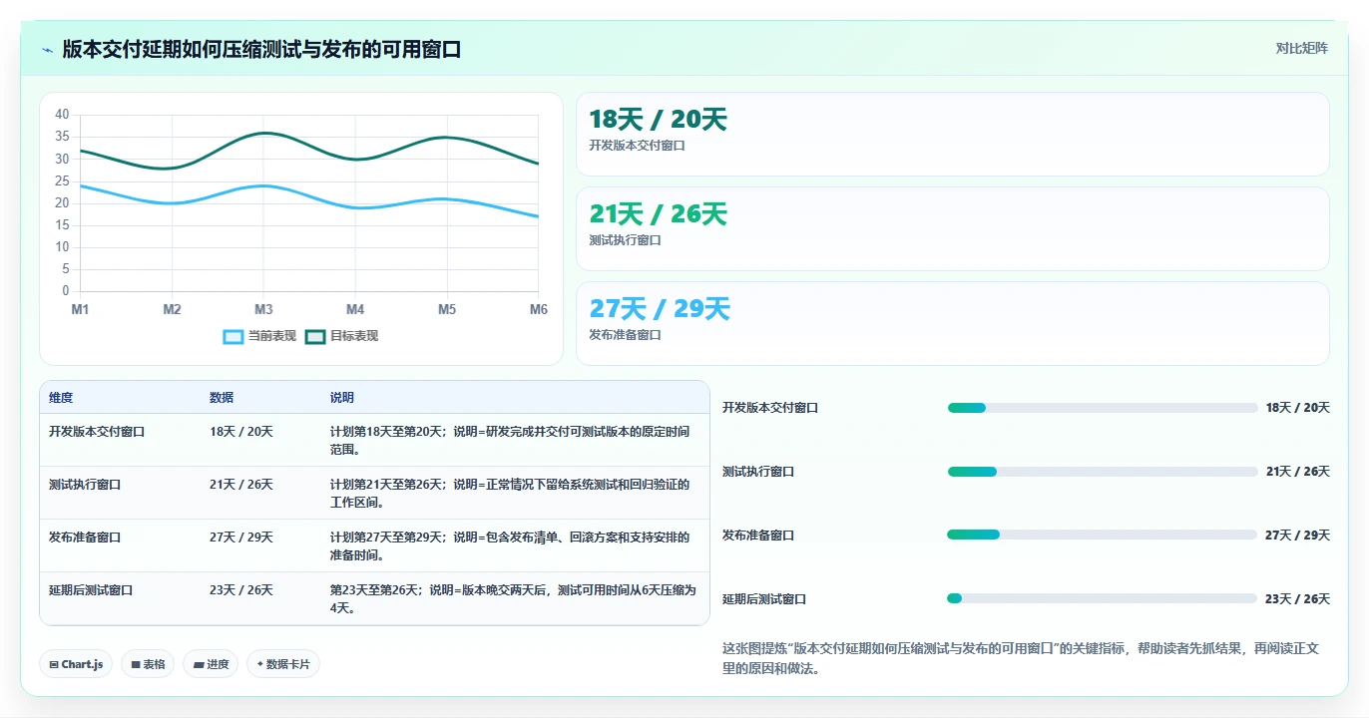Click the 40 value on the chart y-axis
Image resolution: width=1369 pixels, height=718 pixels.
coord(62,115)
